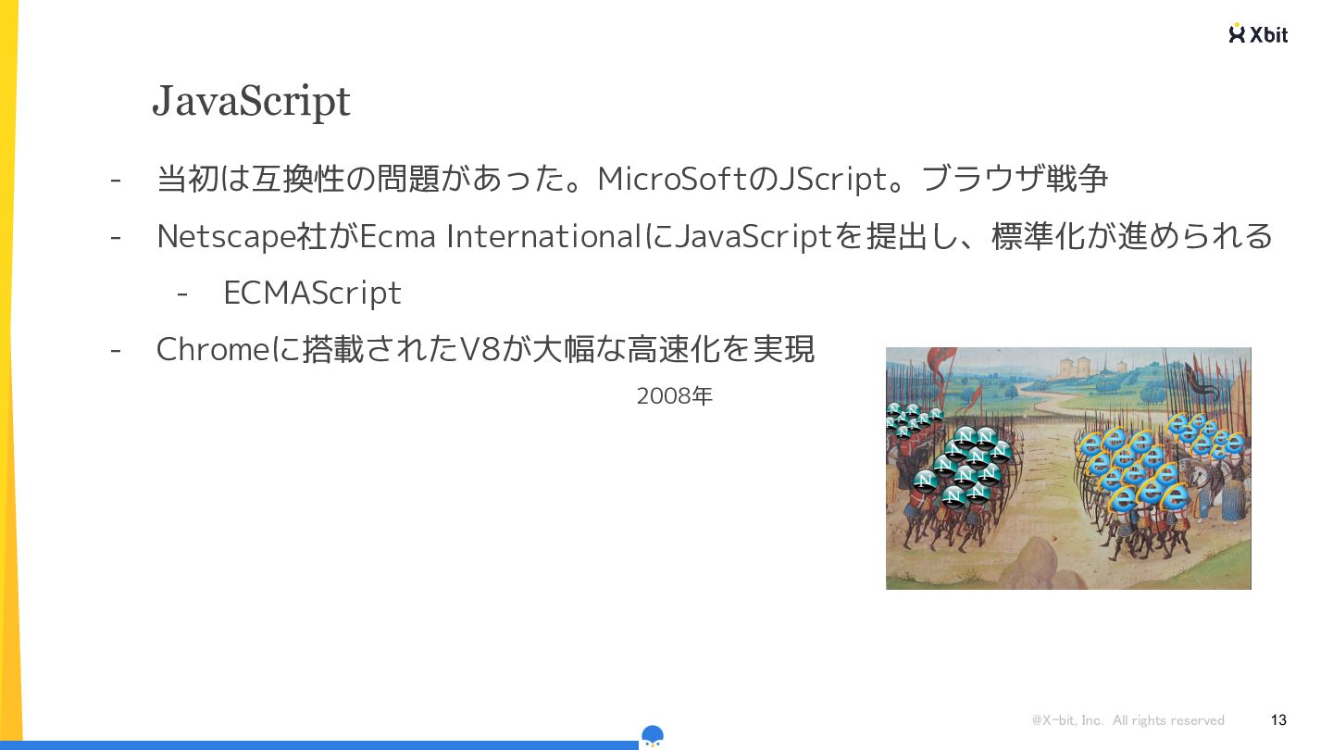Select the JavaScript slide title
This screenshot has width=1333, height=750.
click(x=251, y=101)
